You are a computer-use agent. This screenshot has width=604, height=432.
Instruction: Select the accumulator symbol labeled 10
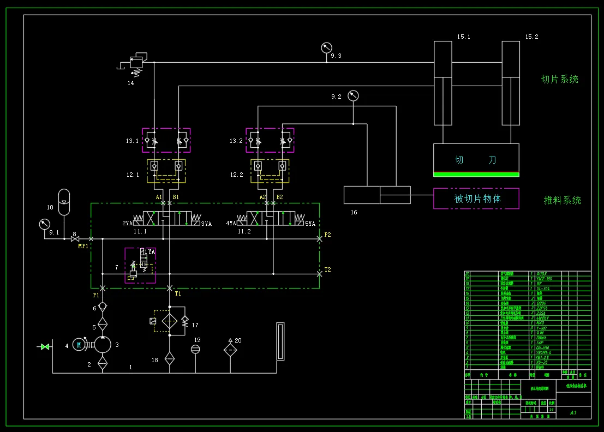pyautogui.click(x=64, y=202)
